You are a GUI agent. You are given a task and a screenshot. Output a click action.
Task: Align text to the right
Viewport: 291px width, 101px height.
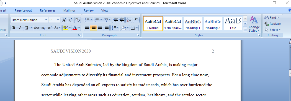pos(100,28)
